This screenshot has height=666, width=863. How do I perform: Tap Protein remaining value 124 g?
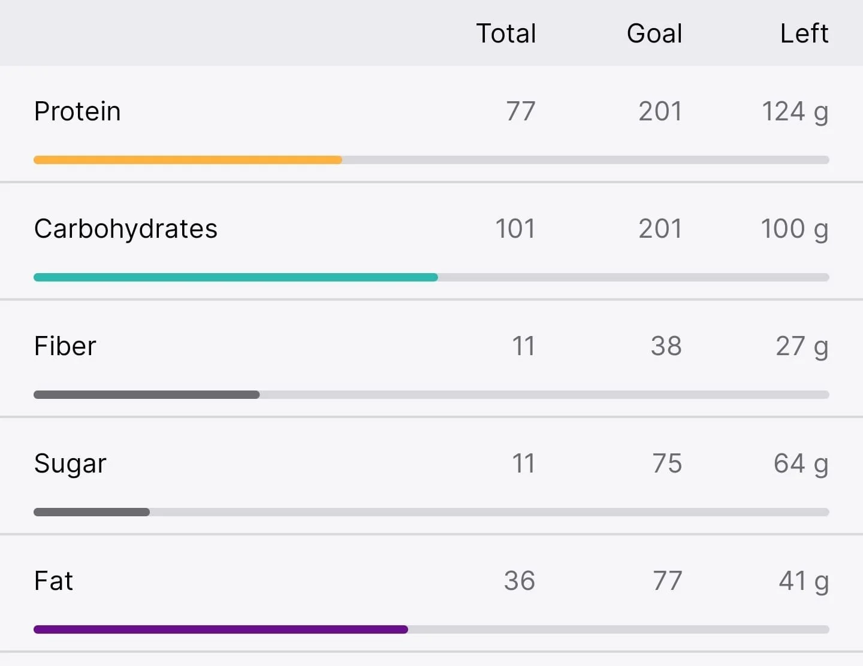tap(795, 112)
